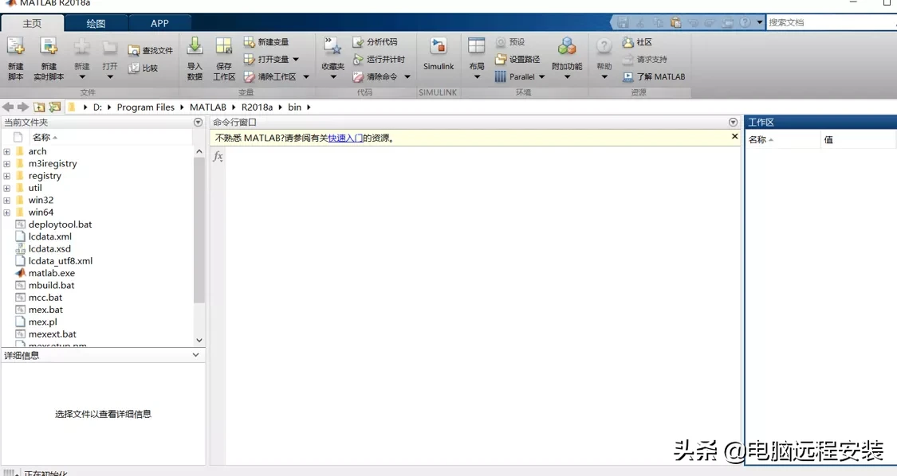Click the up-one-level folder icon
This screenshot has height=476, width=897.
click(39, 107)
